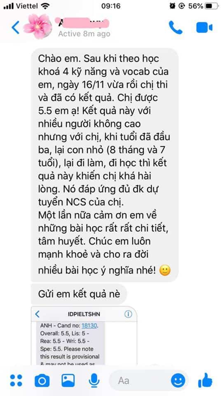The image size is (222, 396).
Task: Tap the battery indicator in status bar
Action: 211,6
